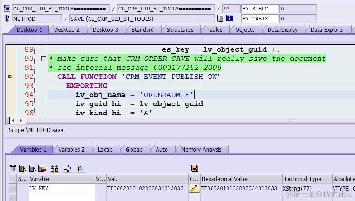Click the binoculars-style find icon in the variables toolbar

pos(55,168)
